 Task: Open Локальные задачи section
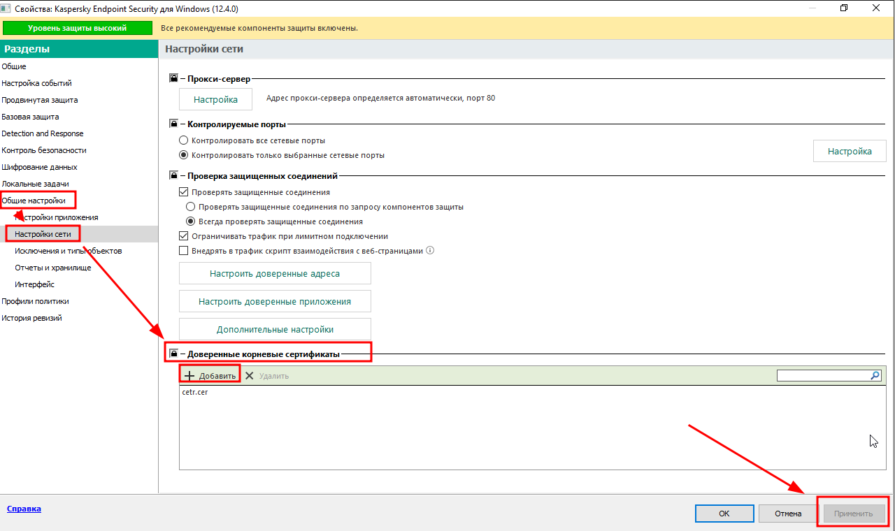pos(35,184)
